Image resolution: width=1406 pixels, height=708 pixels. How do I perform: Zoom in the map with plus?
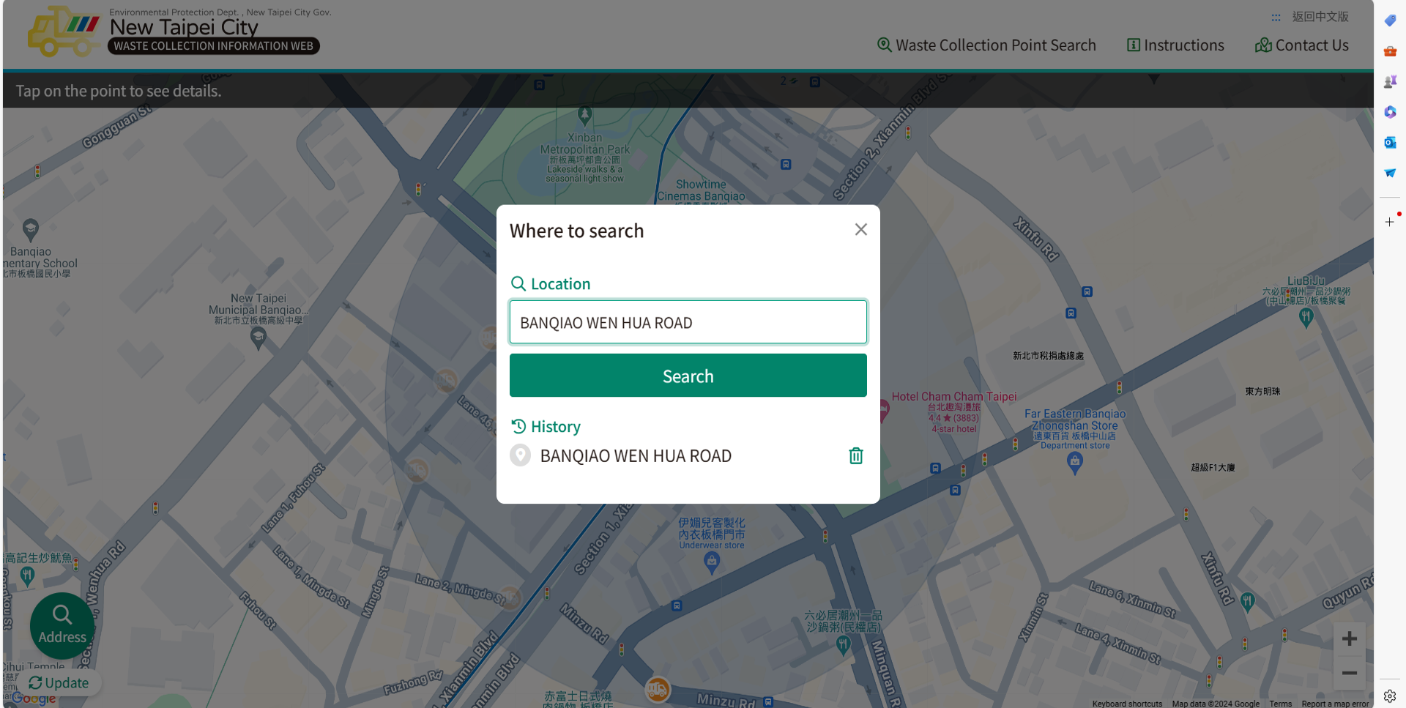[x=1349, y=639]
